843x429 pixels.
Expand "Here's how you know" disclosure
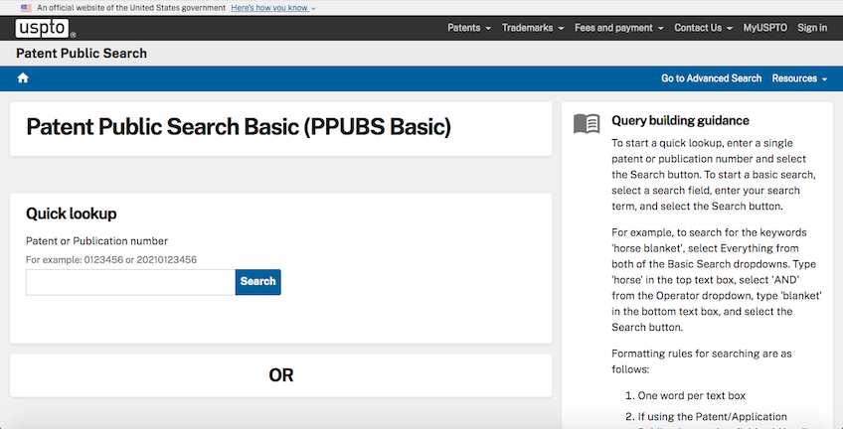pyautogui.click(x=273, y=8)
